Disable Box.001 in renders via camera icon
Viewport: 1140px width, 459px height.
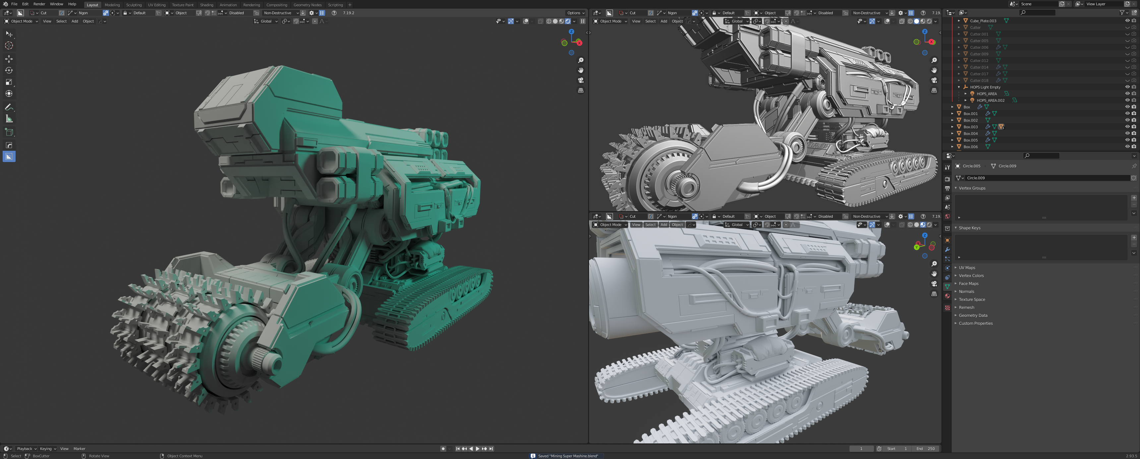click(x=1134, y=113)
